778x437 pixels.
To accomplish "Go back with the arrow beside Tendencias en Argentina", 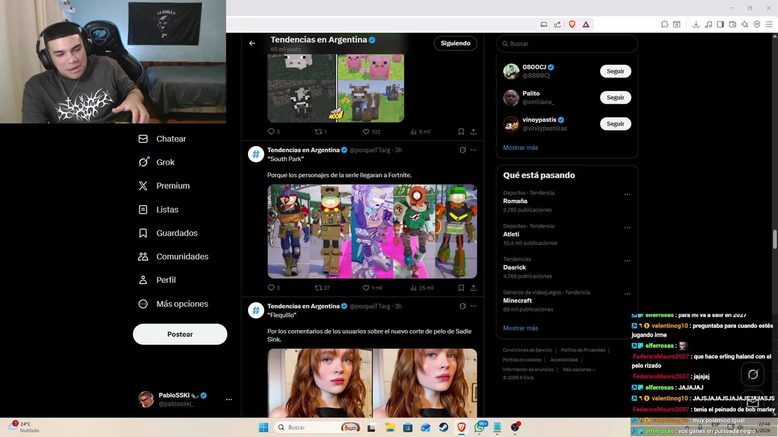I will click(x=252, y=43).
